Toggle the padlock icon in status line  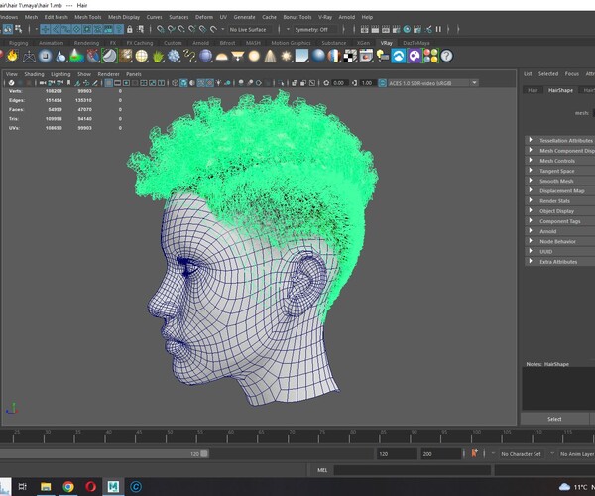129,29
